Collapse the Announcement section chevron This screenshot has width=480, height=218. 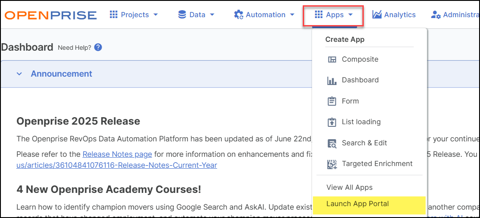(19, 74)
